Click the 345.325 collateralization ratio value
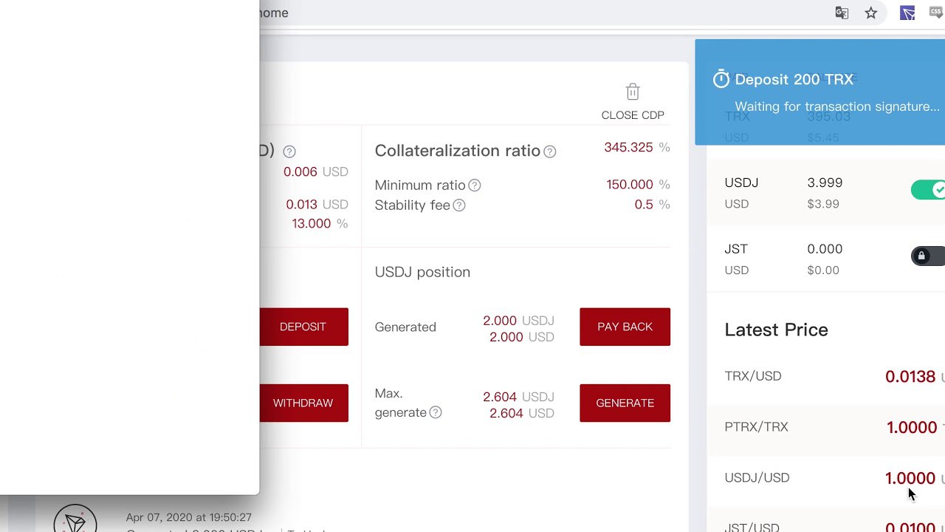The width and height of the screenshot is (945, 532). 628,147
